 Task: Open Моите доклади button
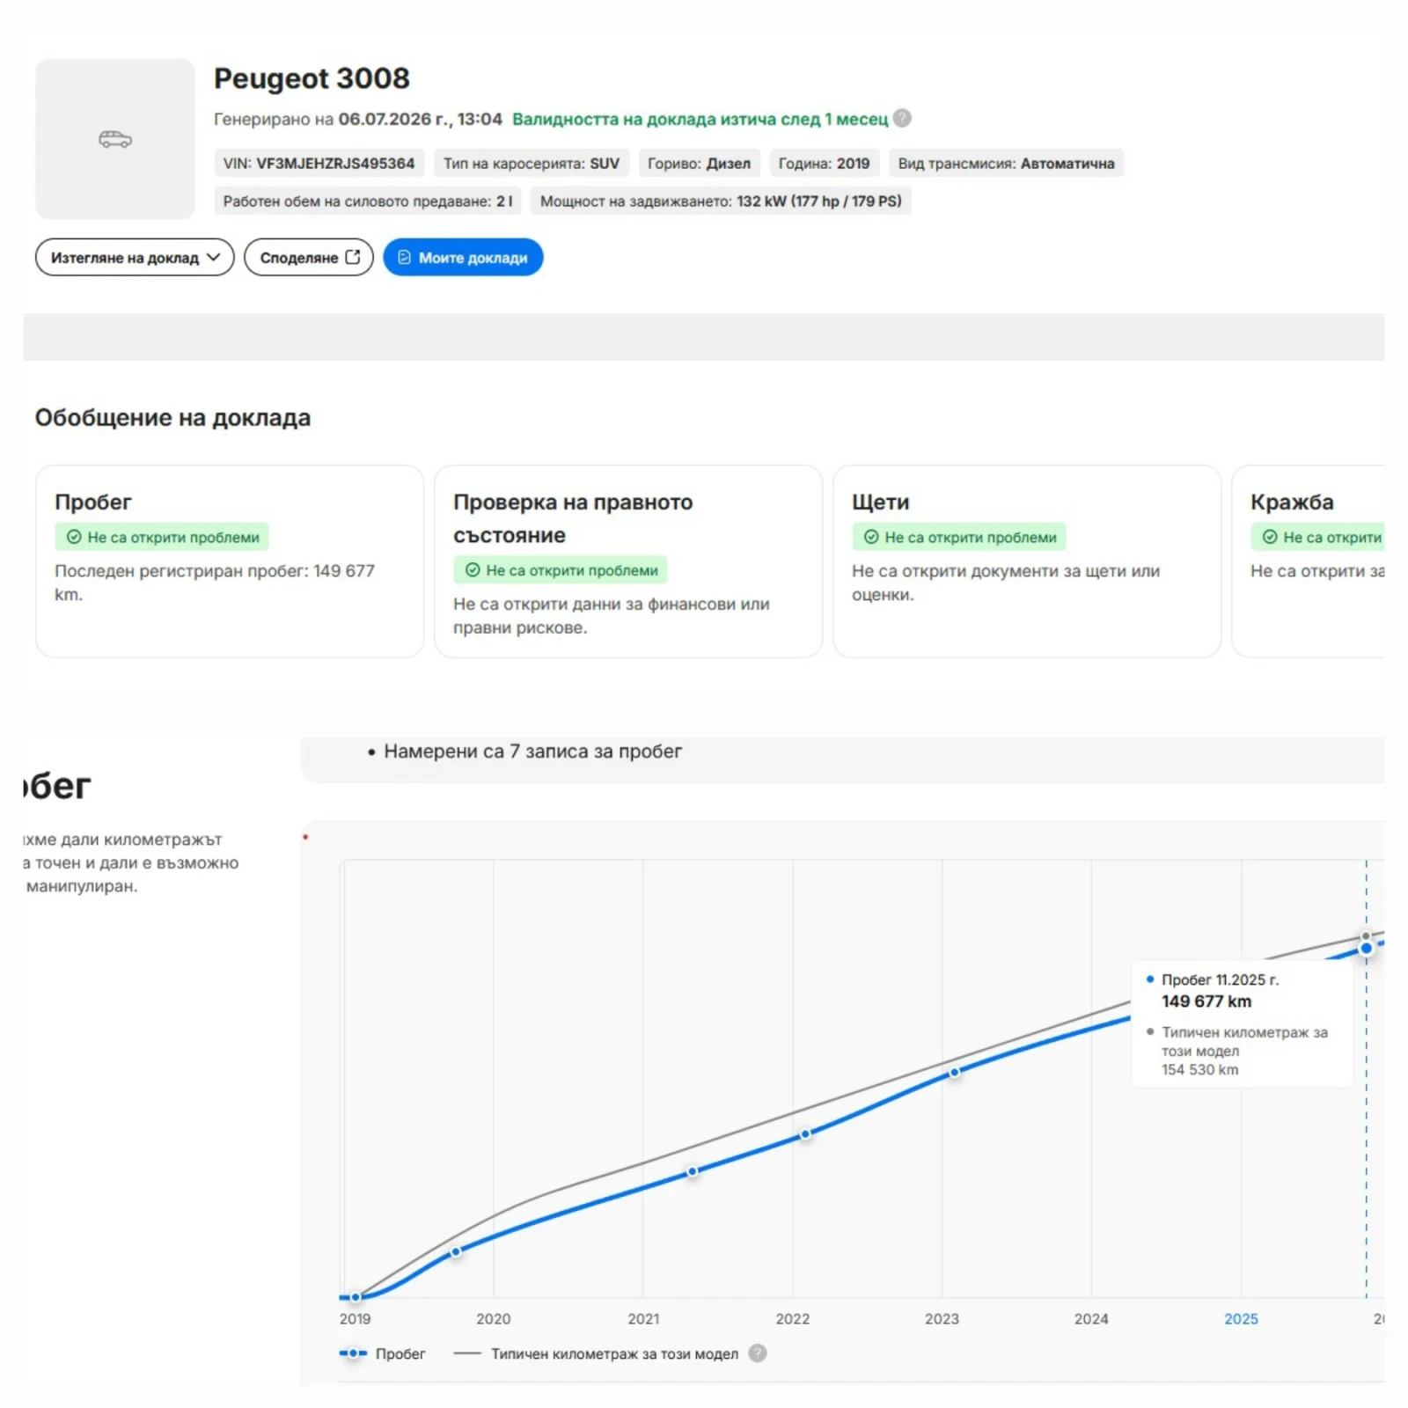pyautogui.click(x=463, y=257)
